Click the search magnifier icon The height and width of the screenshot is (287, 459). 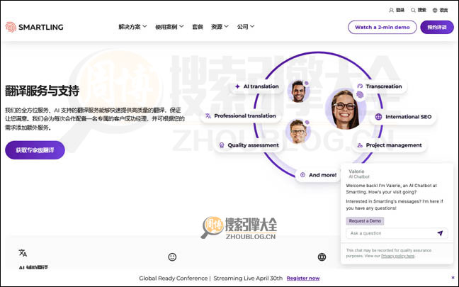413,10
